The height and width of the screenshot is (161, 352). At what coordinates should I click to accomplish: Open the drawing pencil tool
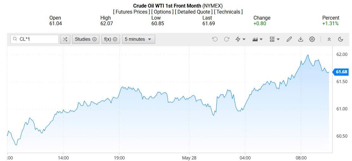pos(289,39)
